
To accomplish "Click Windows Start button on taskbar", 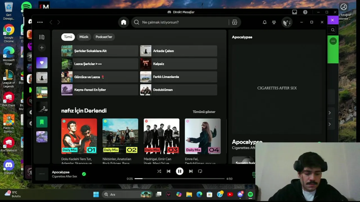I will [x=96, y=194].
